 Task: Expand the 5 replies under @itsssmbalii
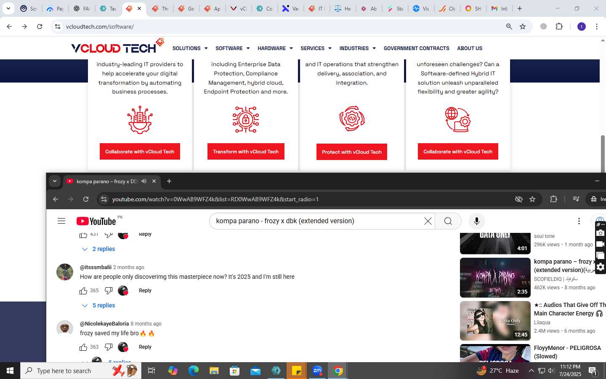click(98, 306)
